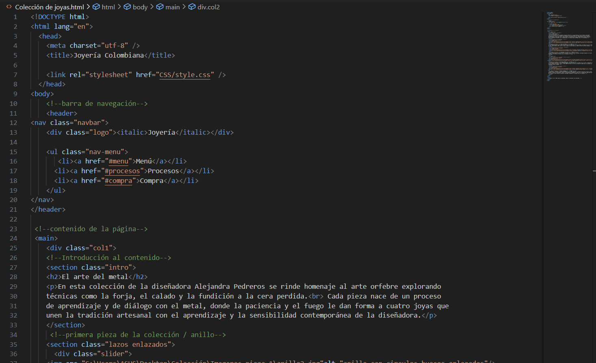Select the "html" breadcrumb item
Screen dimensions: 596x363
tap(104, 7)
